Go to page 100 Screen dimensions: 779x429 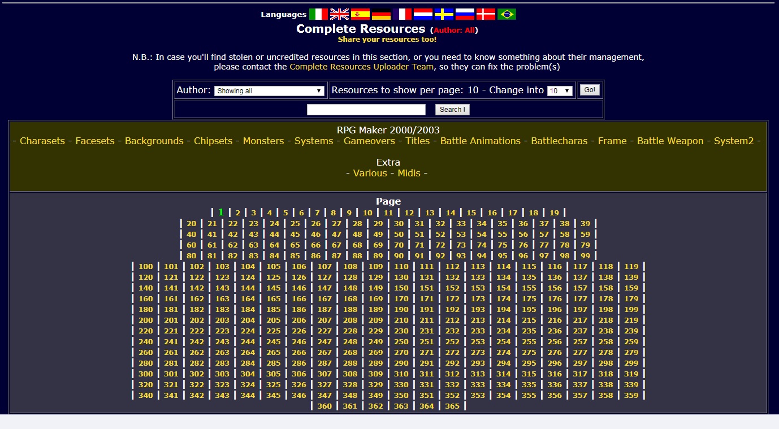(x=146, y=267)
